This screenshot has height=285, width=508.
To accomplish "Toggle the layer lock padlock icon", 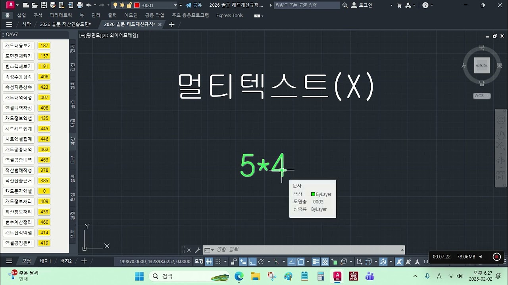I will click(129, 5).
